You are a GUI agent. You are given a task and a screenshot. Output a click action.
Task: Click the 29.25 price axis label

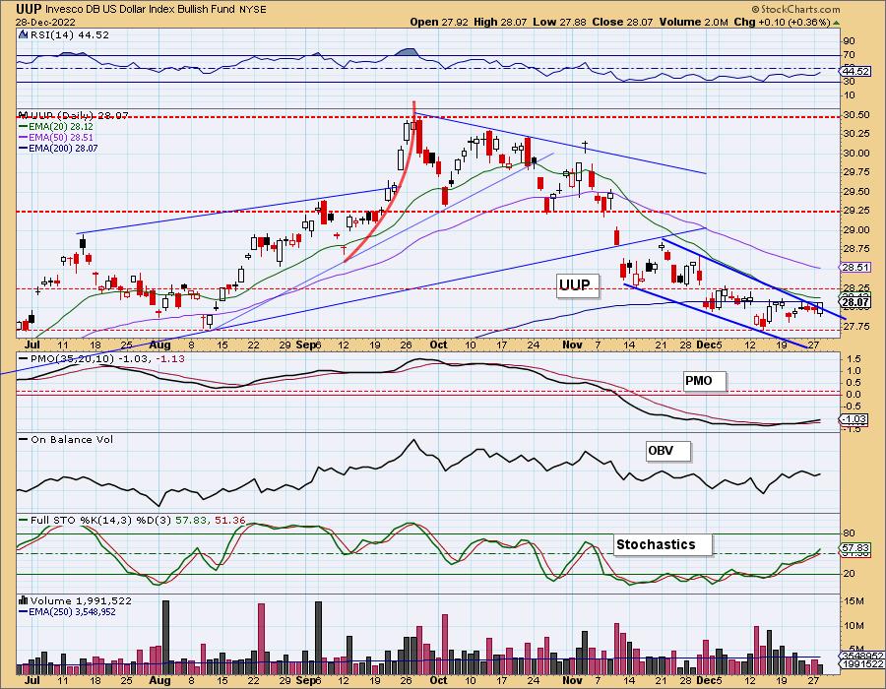(855, 211)
